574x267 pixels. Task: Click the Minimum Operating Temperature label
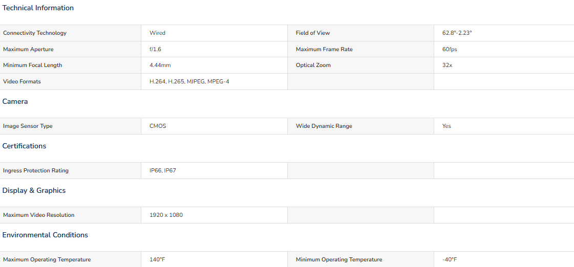(339, 260)
